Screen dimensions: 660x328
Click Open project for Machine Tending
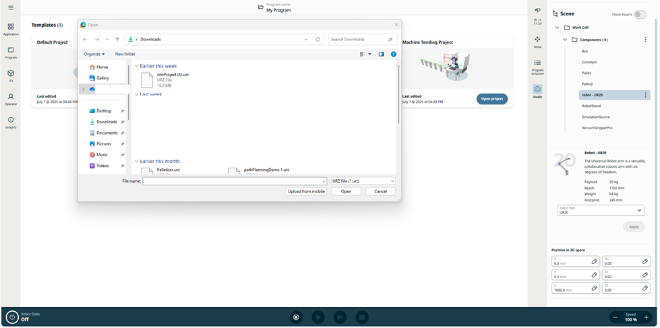[491, 98]
